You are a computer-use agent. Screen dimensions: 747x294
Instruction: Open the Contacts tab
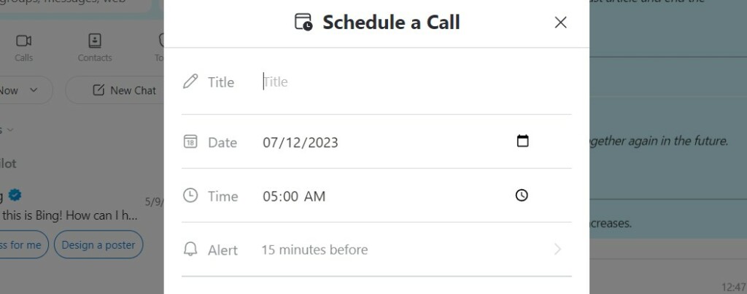(95, 47)
